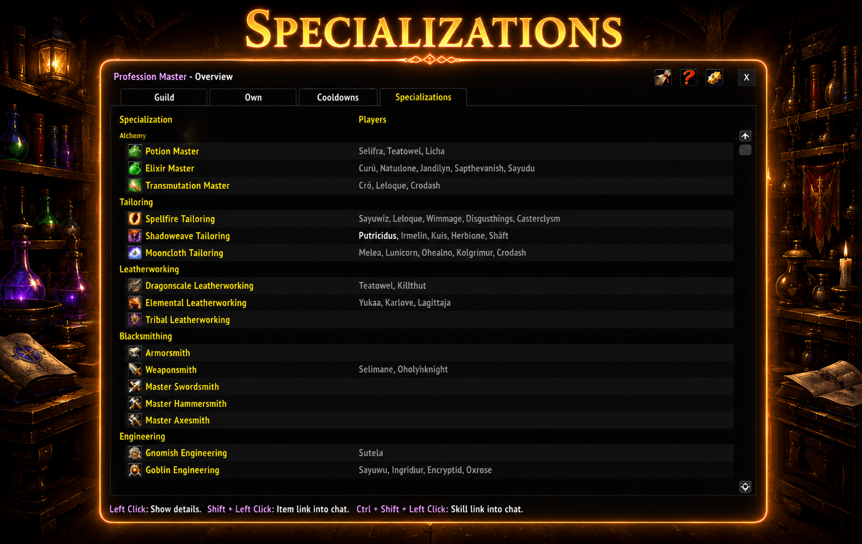Click player list "Selifra, Teatowel, Licha"
Screen dimensions: 862x544
coord(401,151)
